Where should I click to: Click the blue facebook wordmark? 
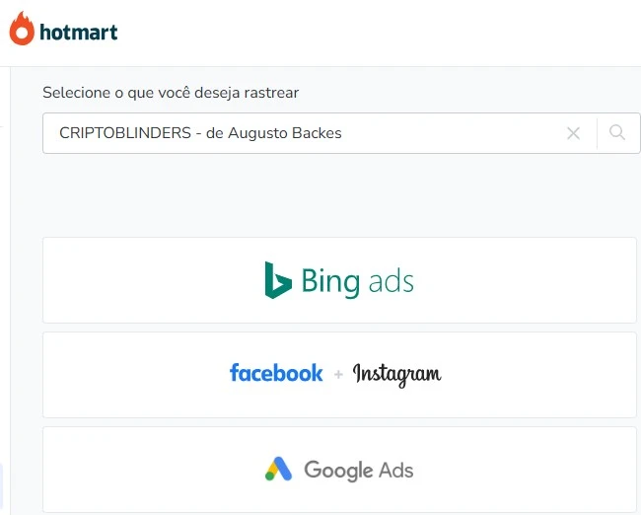click(x=276, y=373)
